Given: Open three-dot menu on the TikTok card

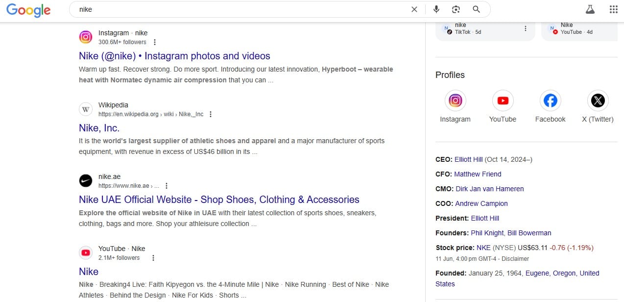Looking at the screenshot, I should click(526, 28).
